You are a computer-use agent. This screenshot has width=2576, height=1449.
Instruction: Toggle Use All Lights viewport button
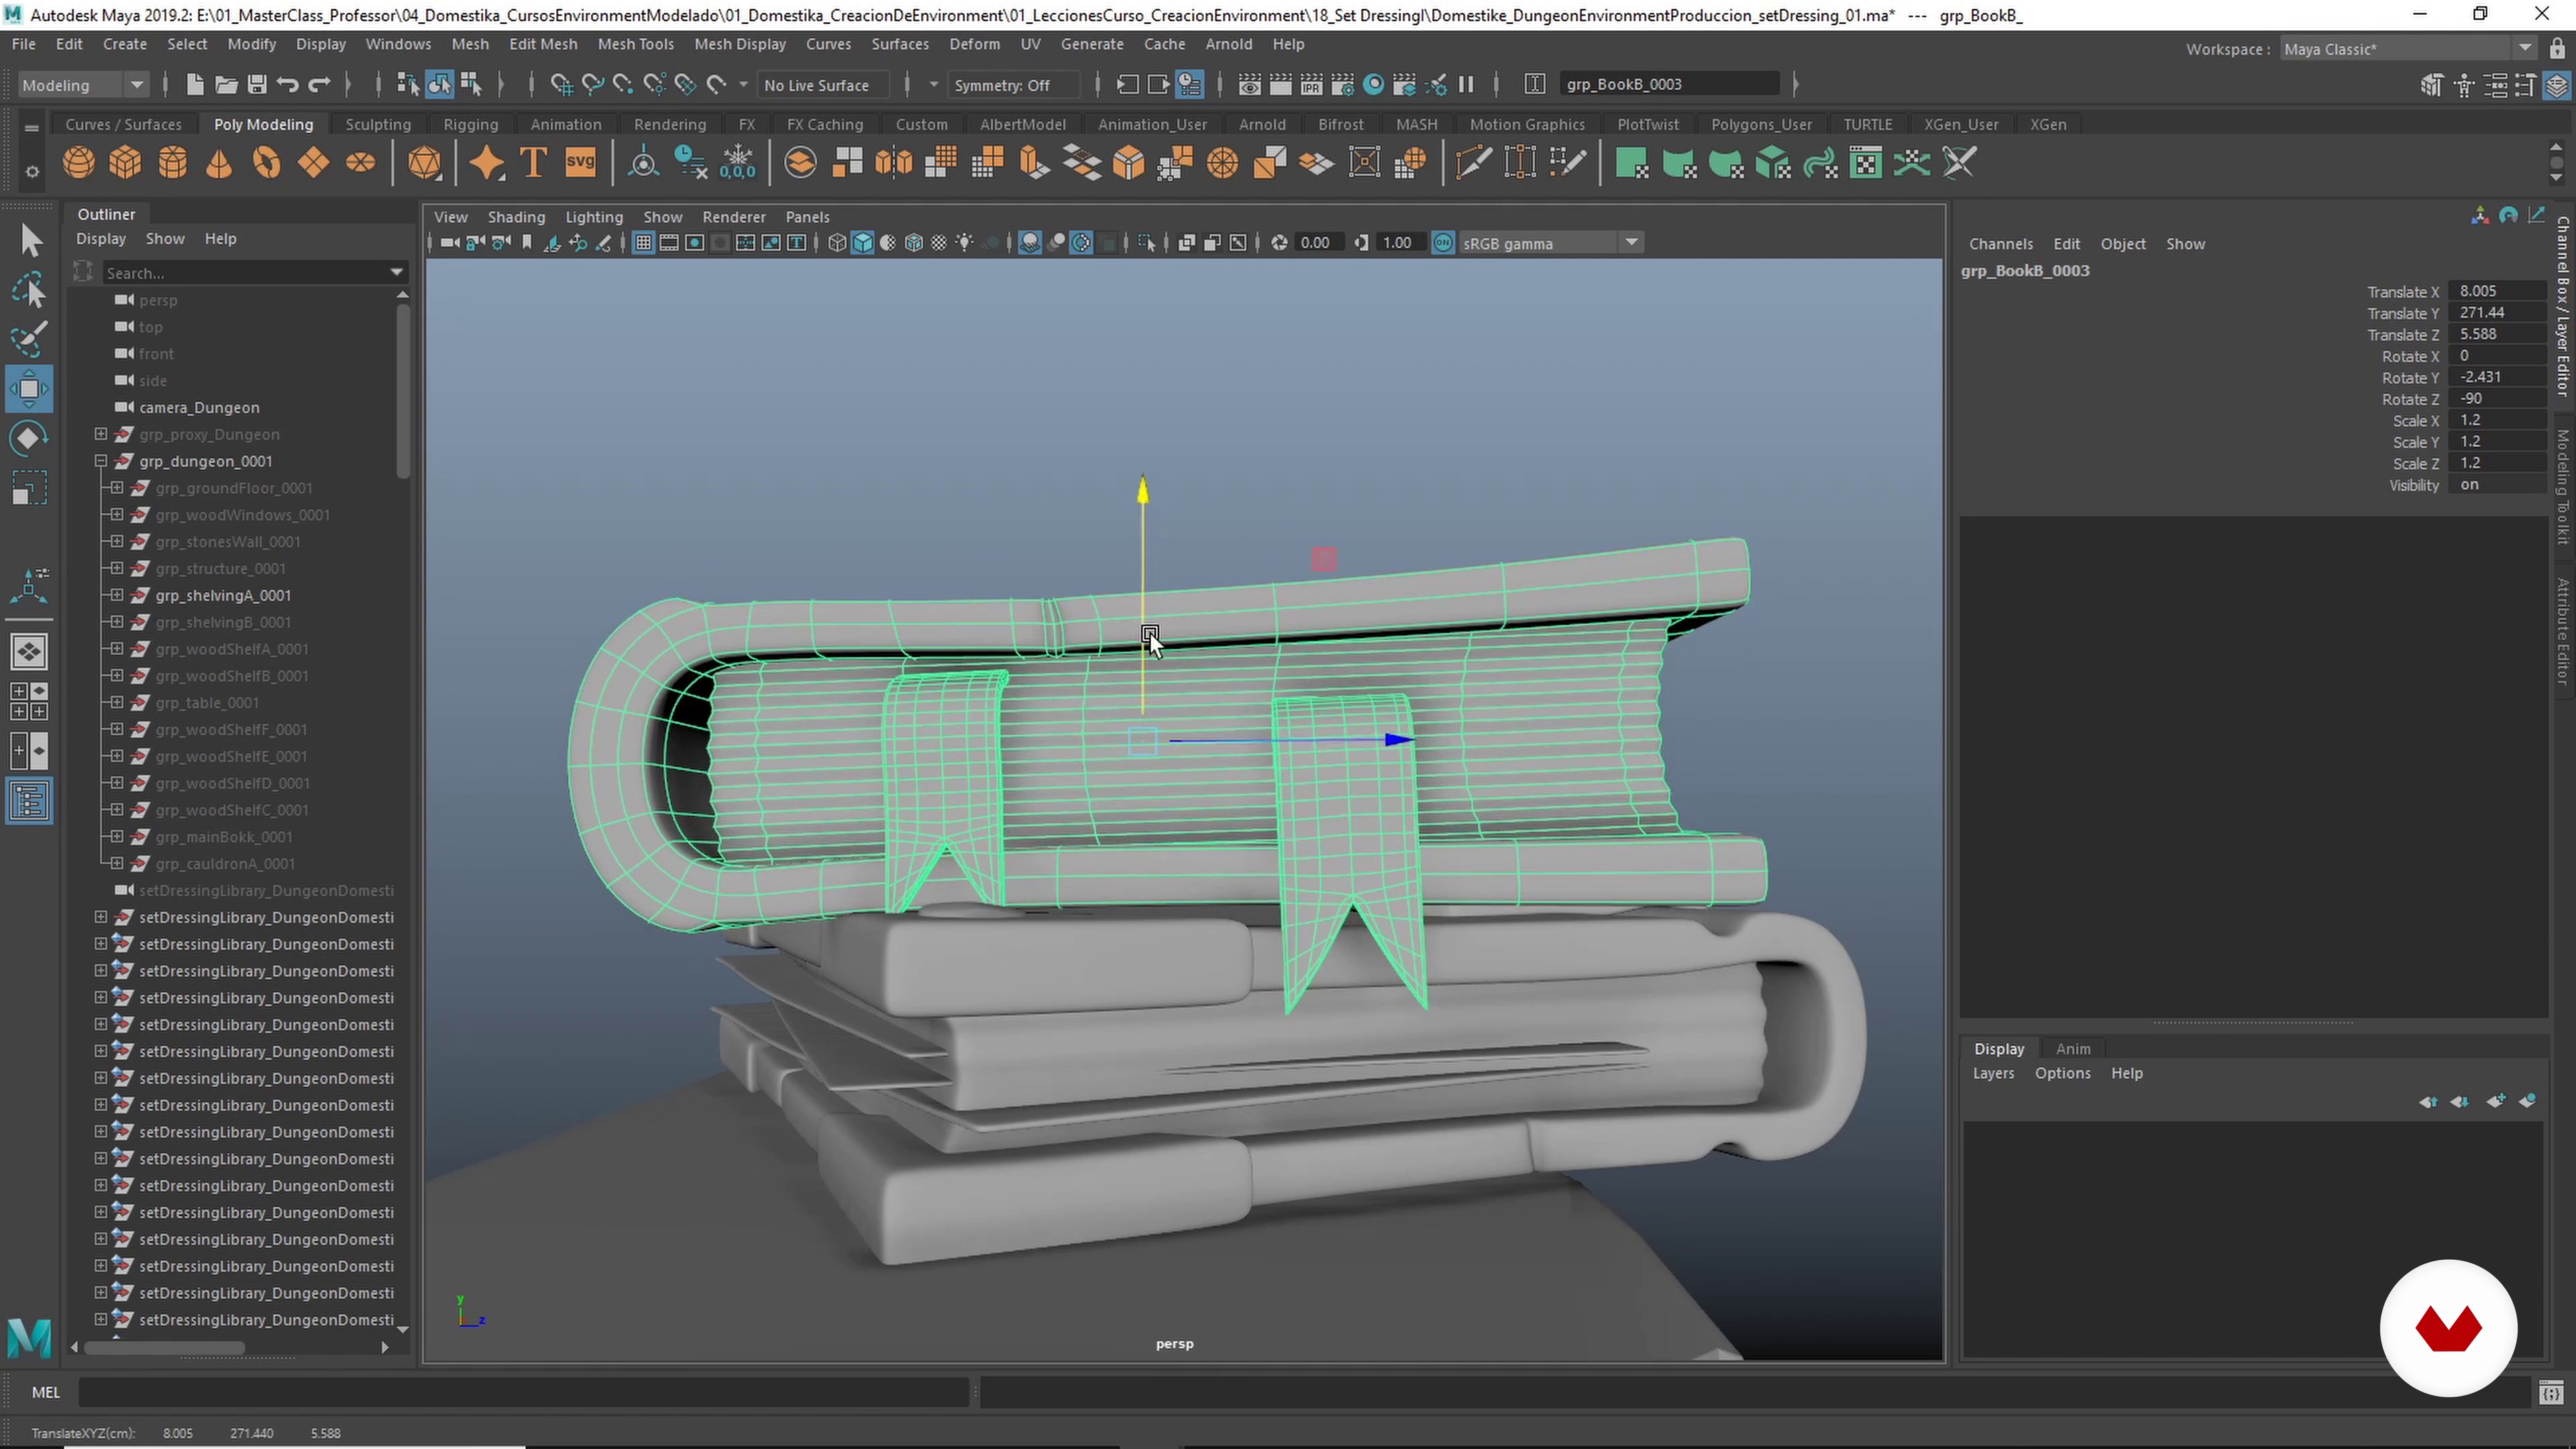(x=964, y=243)
